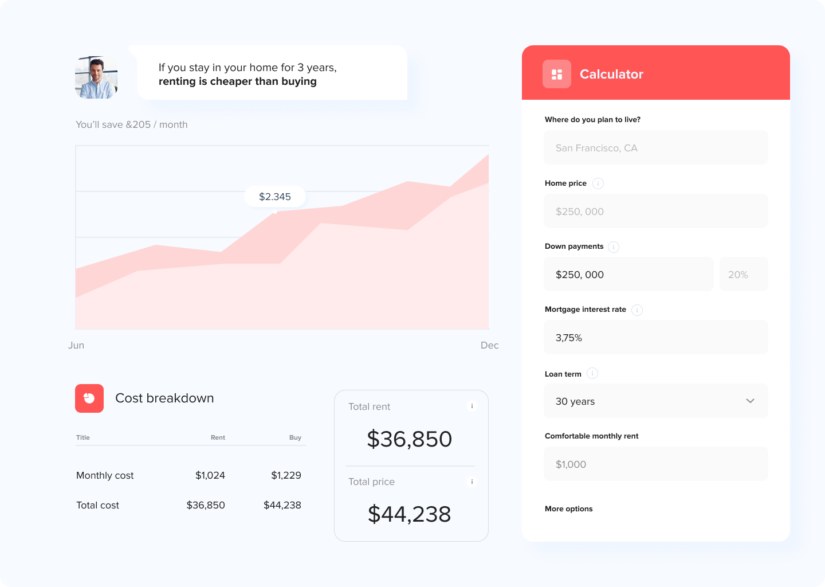The image size is (825, 587).
Task: Click the advisor profile photo
Action: pyautogui.click(x=96, y=77)
